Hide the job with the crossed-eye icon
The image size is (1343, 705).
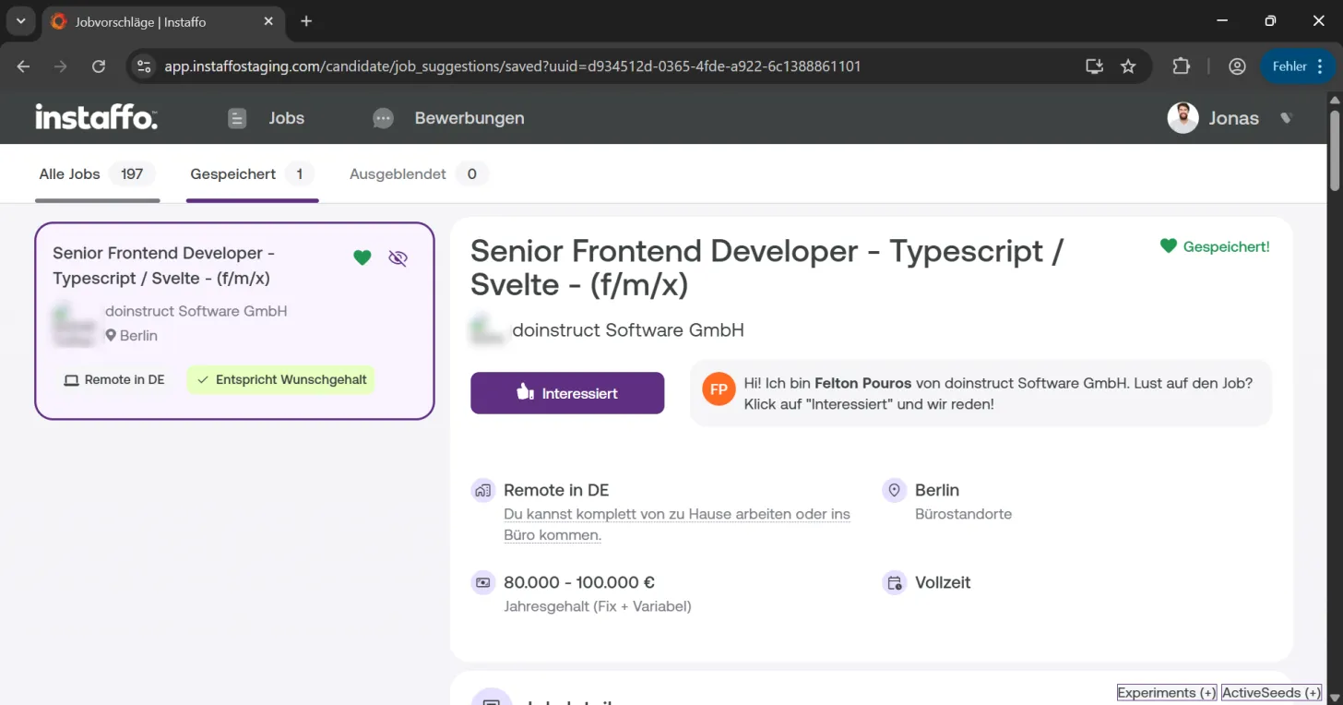click(x=398, y=258)
